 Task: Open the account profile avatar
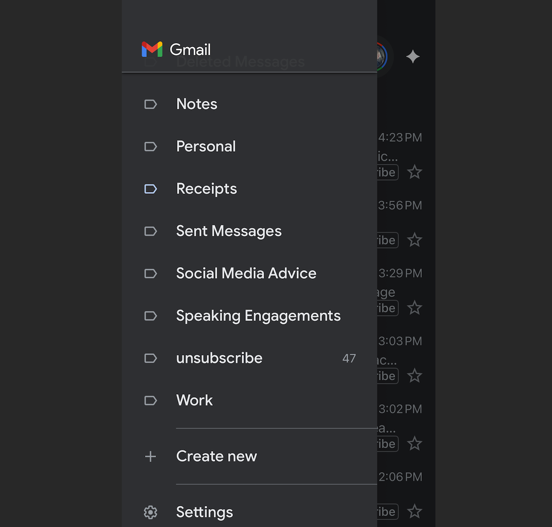pos(381,57)
